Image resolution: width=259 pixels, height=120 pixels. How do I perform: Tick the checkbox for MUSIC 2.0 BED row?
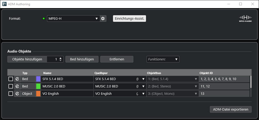tap(11, 86)
